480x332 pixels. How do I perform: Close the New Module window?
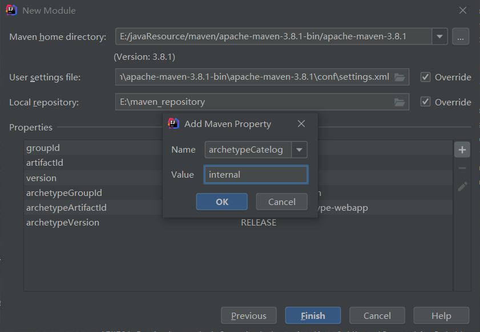(462, 10)
